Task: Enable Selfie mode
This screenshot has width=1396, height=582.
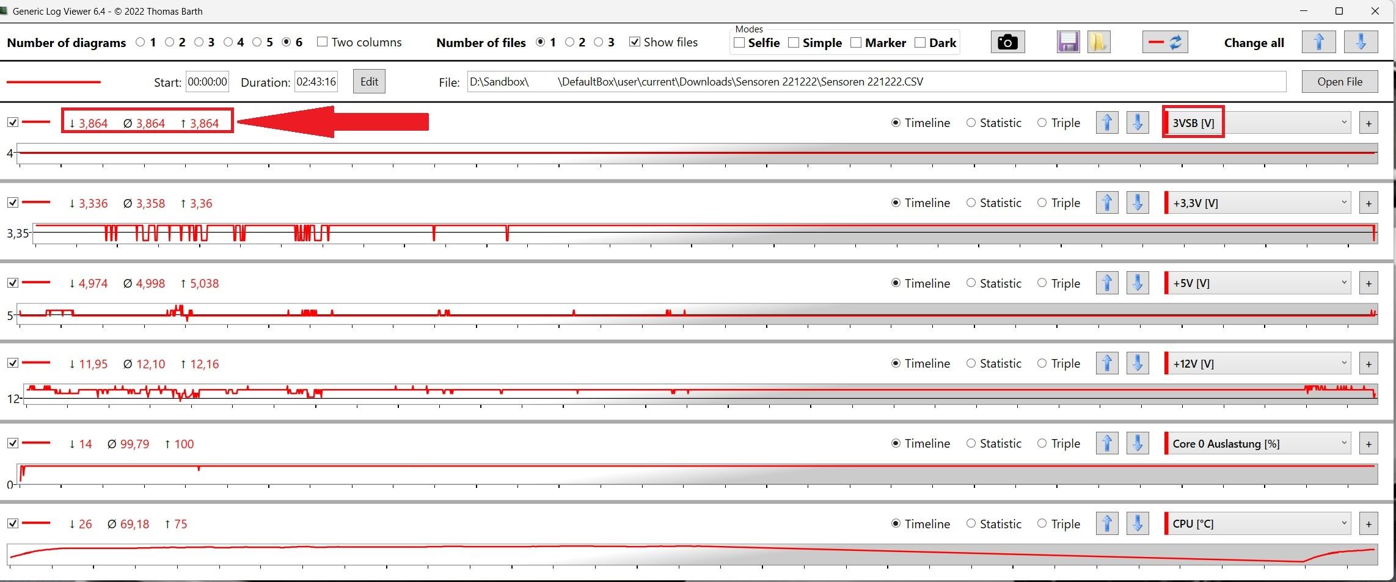Action: pyautogui.click(x=739, y=42)
